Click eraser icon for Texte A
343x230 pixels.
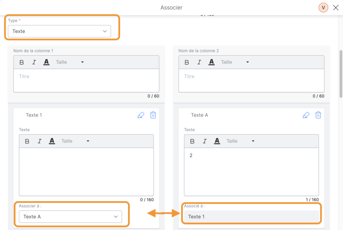[306, 115]
